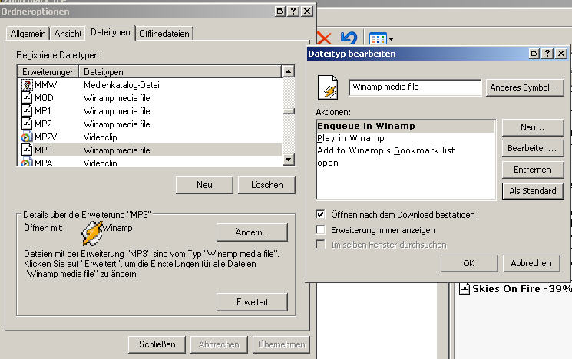Click the Abbrechen button in Ordneroptionen

coord(219,344)
